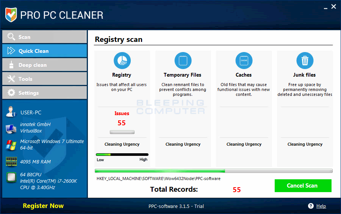Click the 4095 MB RAM text

[x=36, y=162]
